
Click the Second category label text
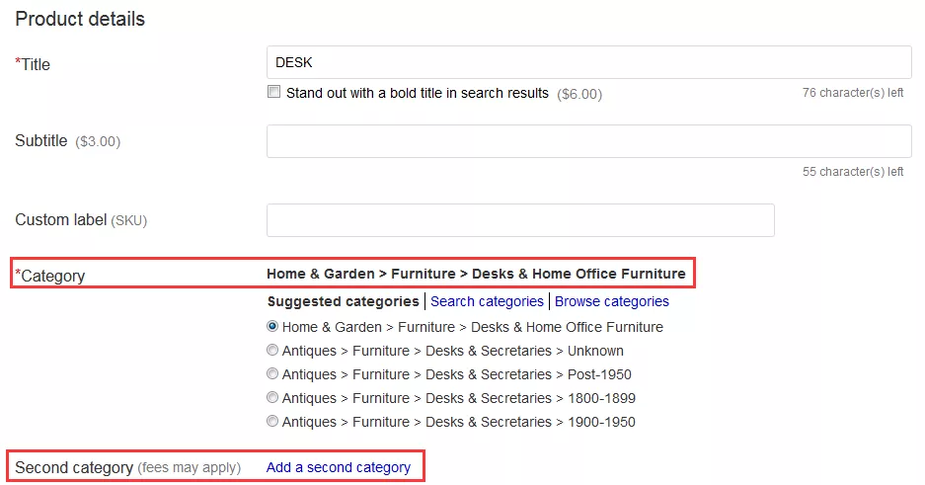pos(74,467)
